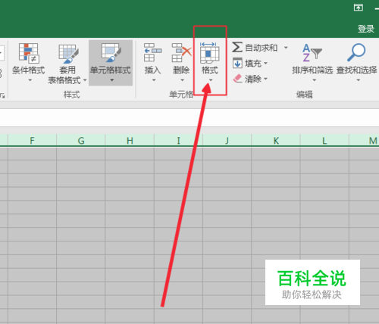Select column F header

tap(32, 140)
